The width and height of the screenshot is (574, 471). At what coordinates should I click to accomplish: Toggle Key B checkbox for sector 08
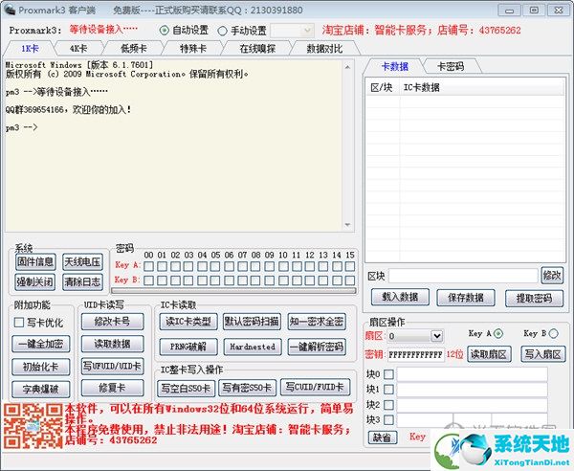[x=255, y=280]
